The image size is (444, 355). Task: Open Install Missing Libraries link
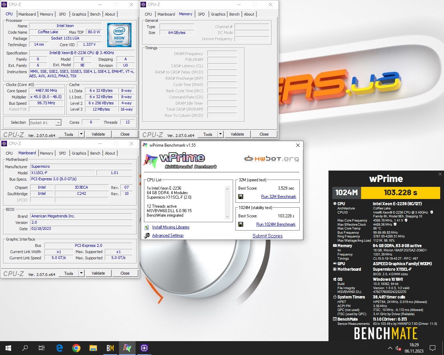pyautogui.click(x=171, y=227)
